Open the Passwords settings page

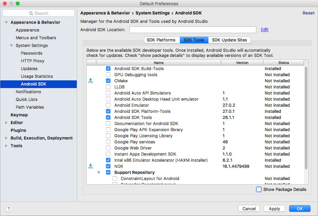(31, 53)
